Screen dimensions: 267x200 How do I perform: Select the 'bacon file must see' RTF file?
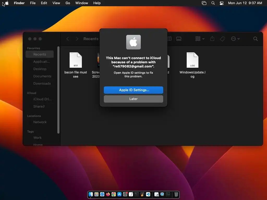click(x=76, y=65)
